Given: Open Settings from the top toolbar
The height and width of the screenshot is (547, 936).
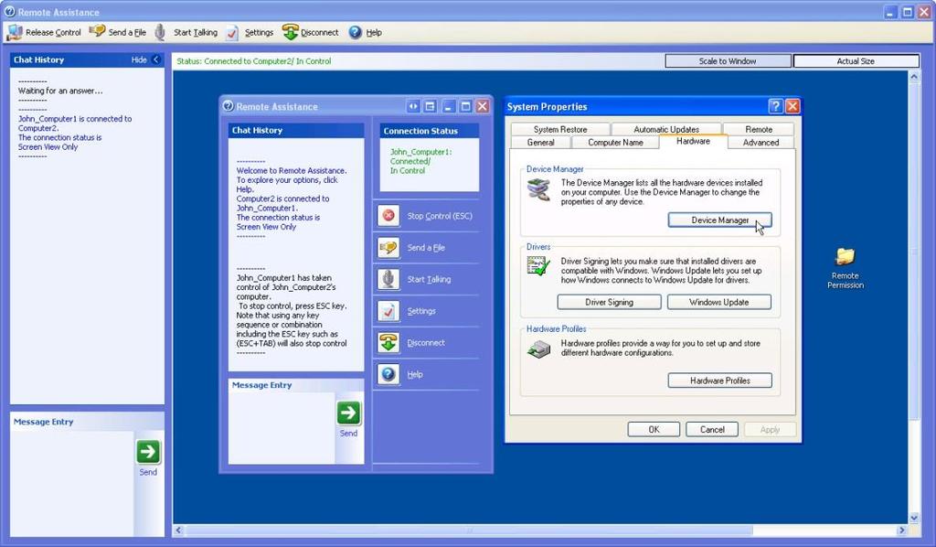Looking at the screenshot, I should [250, 32].
